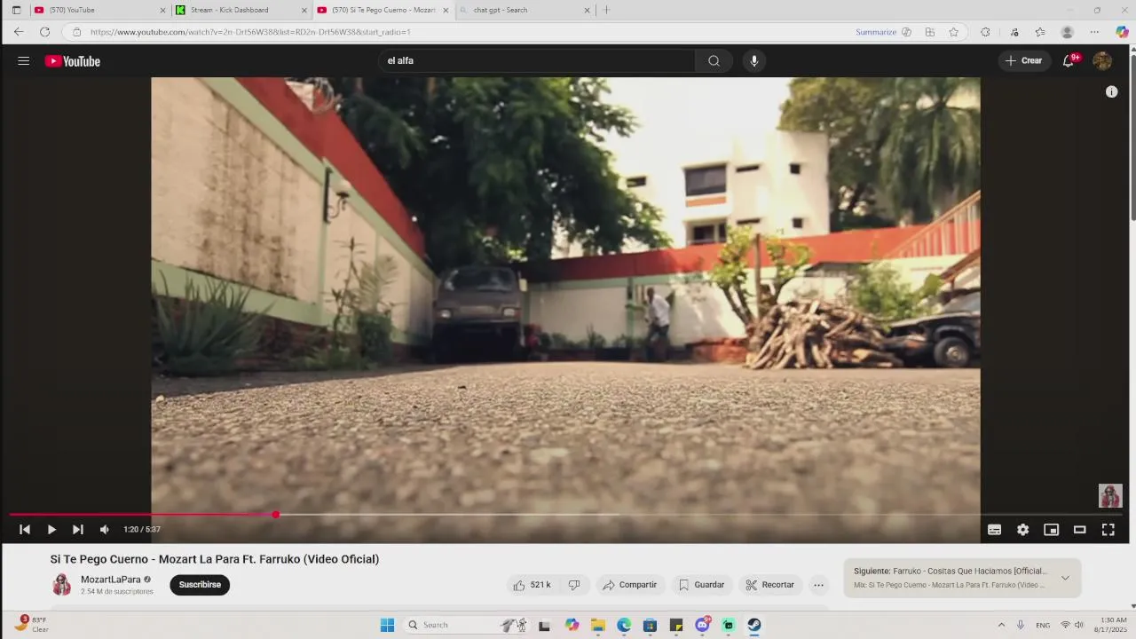Screen dimensions: 1136x639
Task: Click the channel watermark thumbnail on video
Action: pyautogui.click(x=1110, y=495)
